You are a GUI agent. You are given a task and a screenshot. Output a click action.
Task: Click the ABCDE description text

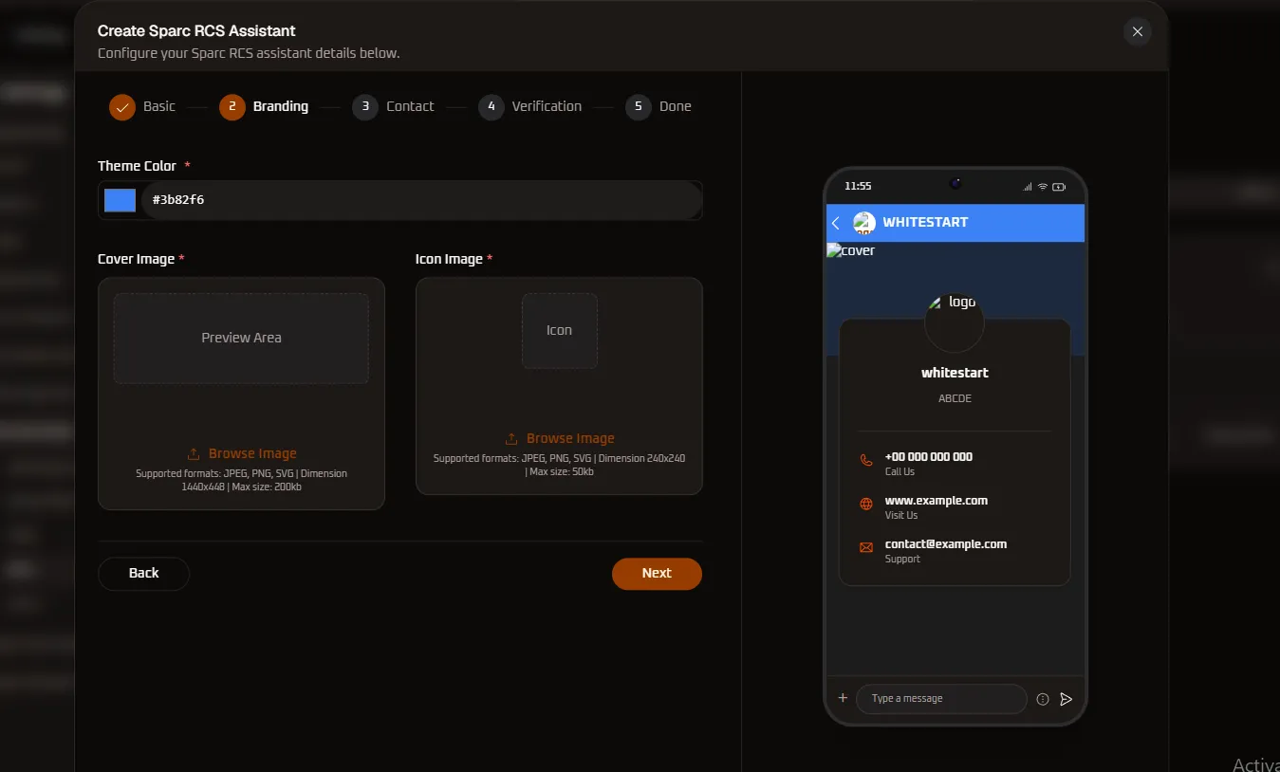tap(955, 398)
